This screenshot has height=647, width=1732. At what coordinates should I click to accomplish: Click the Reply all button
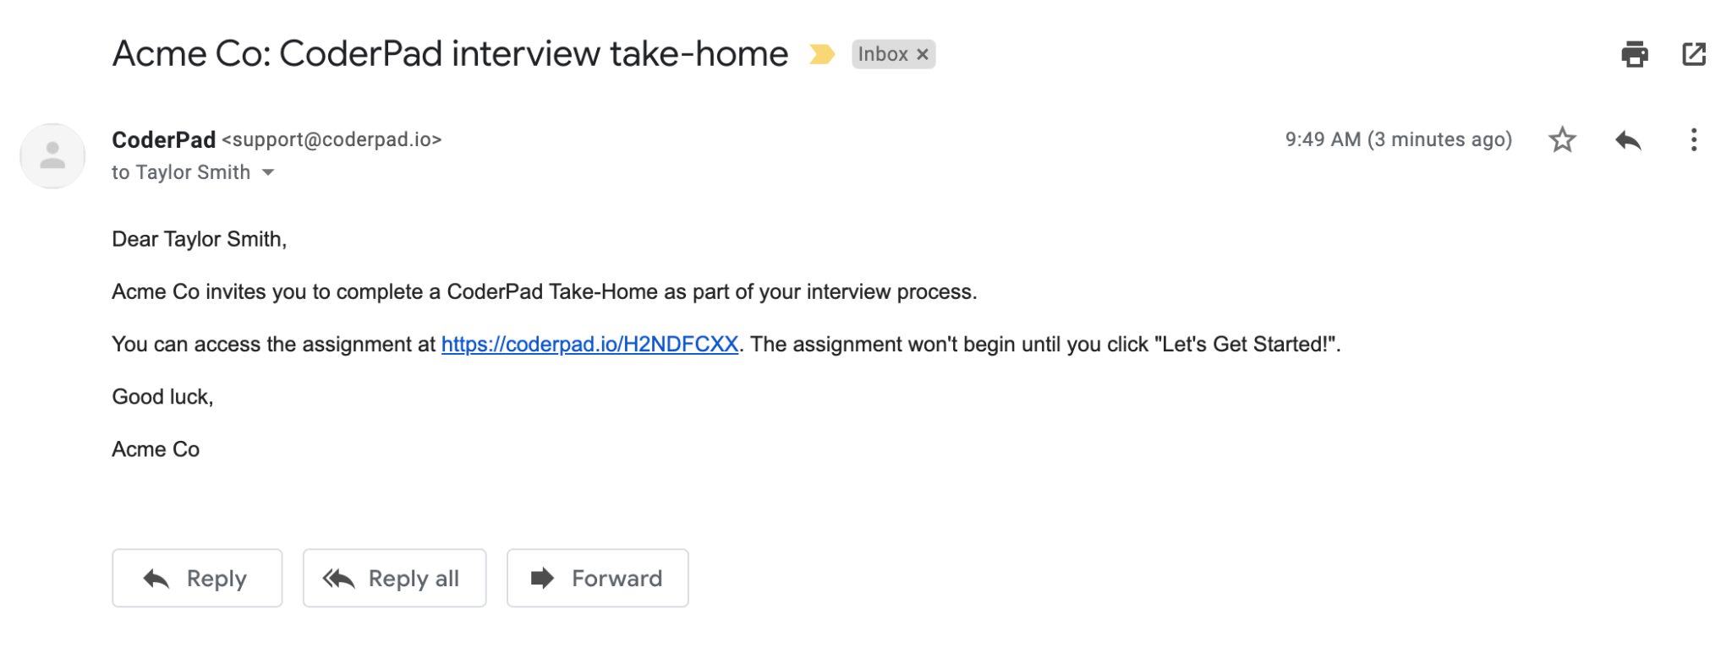click(x=394, y=578)
